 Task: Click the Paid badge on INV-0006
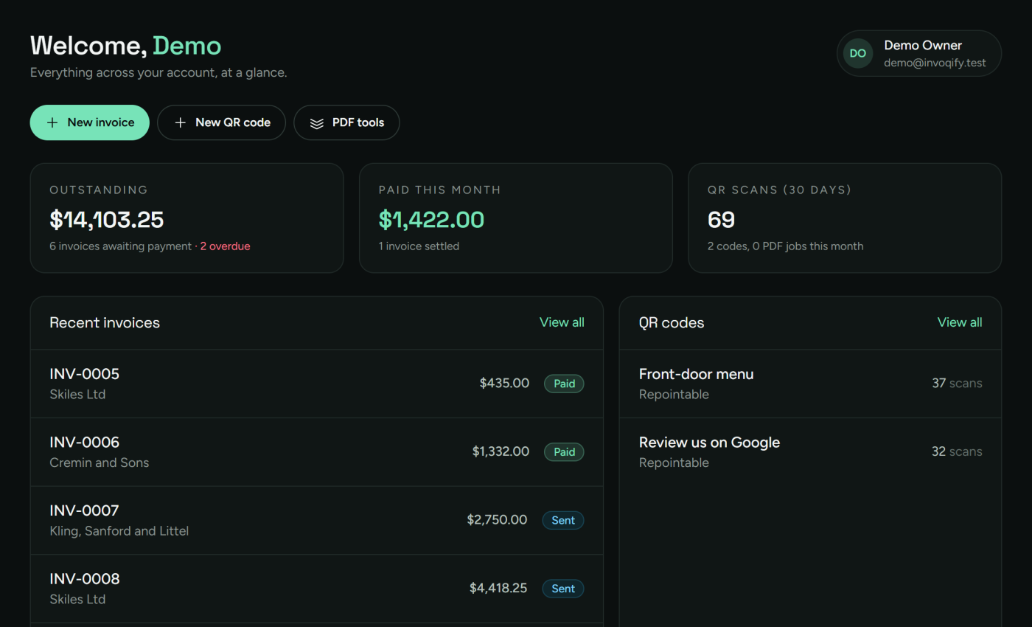pos(564,451)
